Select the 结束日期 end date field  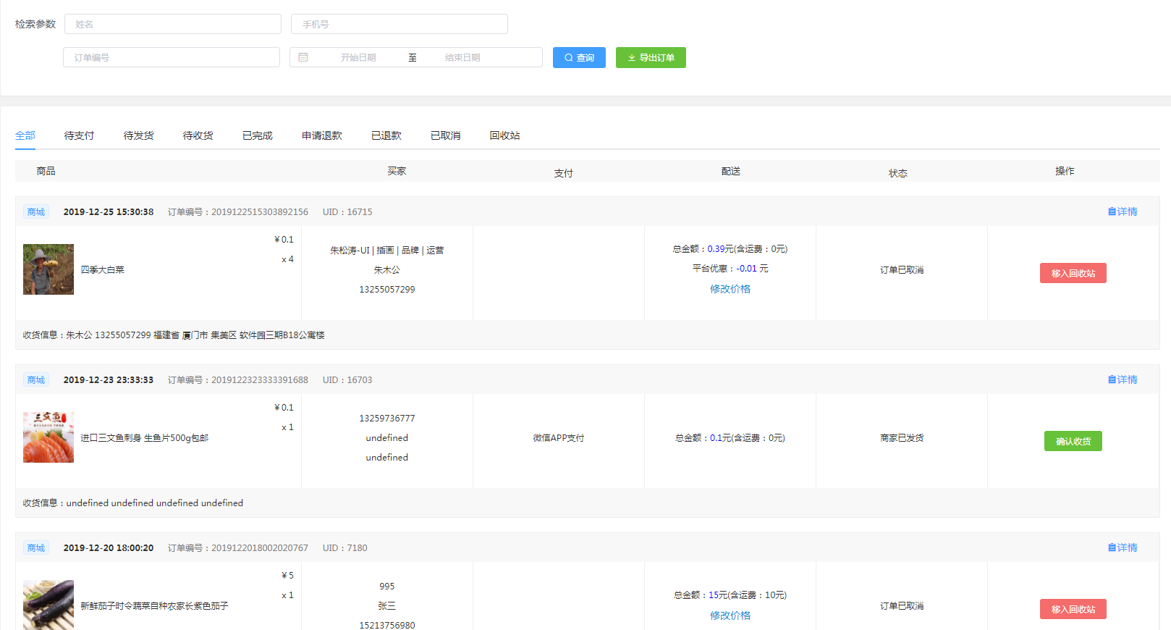(x=462, y=57)
